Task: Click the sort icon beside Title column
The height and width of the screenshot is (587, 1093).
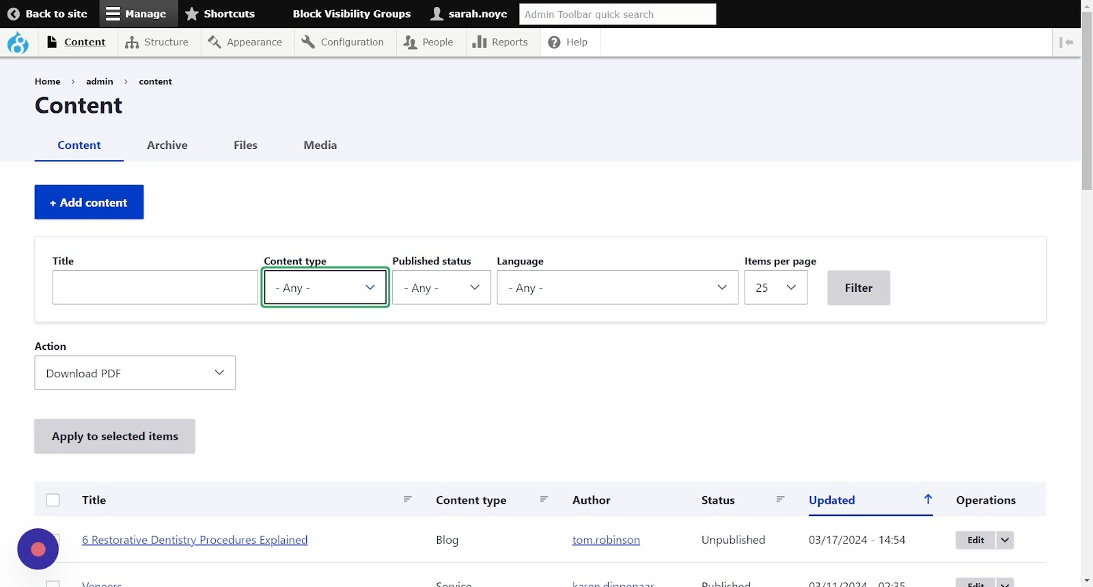Action: click(407, 500)
